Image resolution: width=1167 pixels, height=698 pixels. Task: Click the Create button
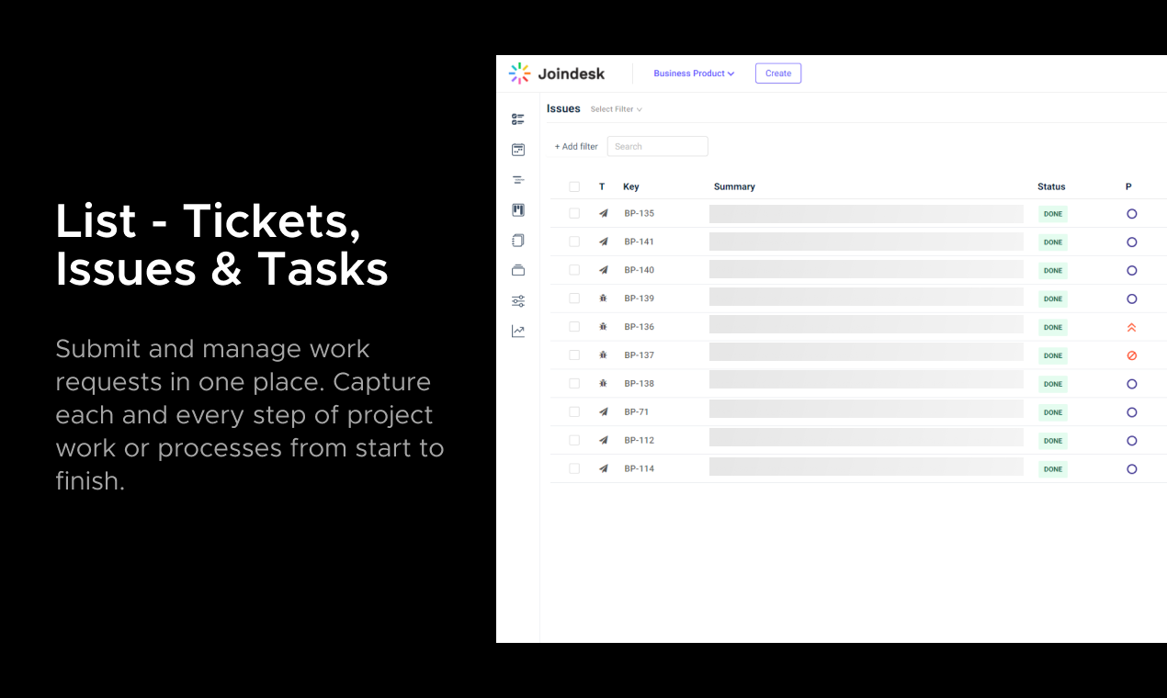777,73
